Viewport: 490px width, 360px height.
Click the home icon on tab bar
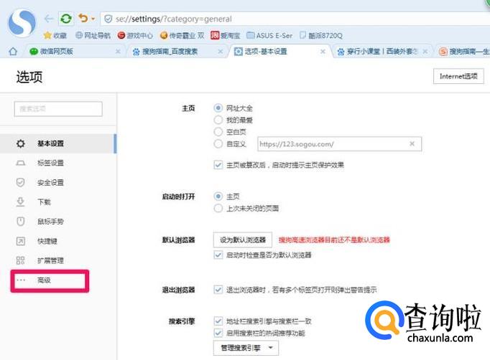point(13,51)
